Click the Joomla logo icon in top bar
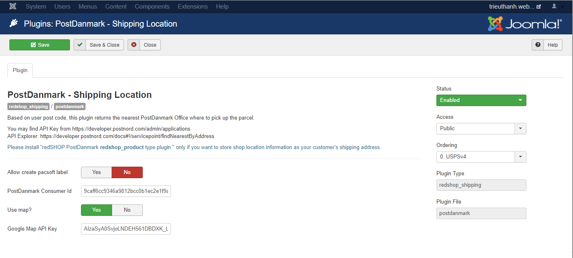The image size is (573, 258). click(x=13, y=7)
